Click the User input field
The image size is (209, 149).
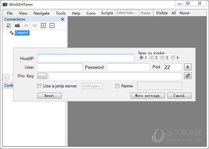click(x=60, y=67)
